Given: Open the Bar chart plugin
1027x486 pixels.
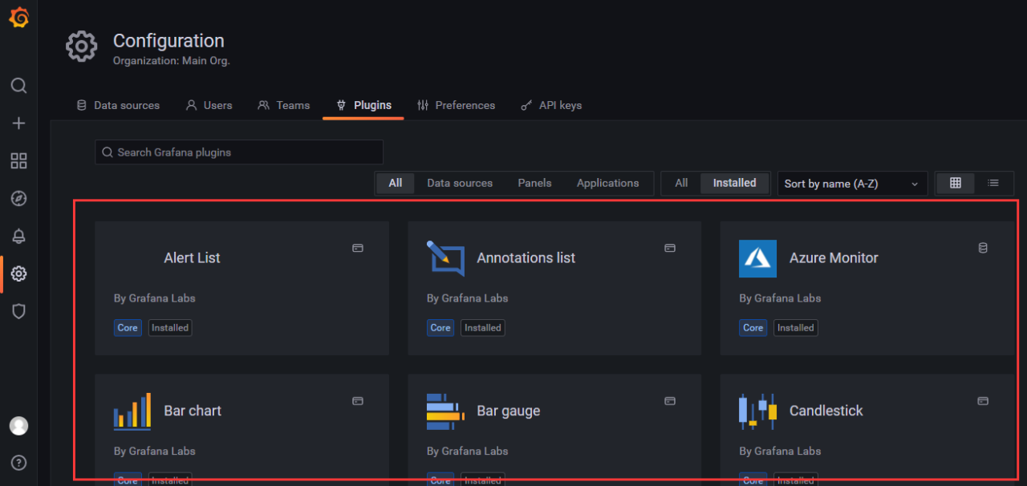Looking at the screenshot, I should pos(242,430).
